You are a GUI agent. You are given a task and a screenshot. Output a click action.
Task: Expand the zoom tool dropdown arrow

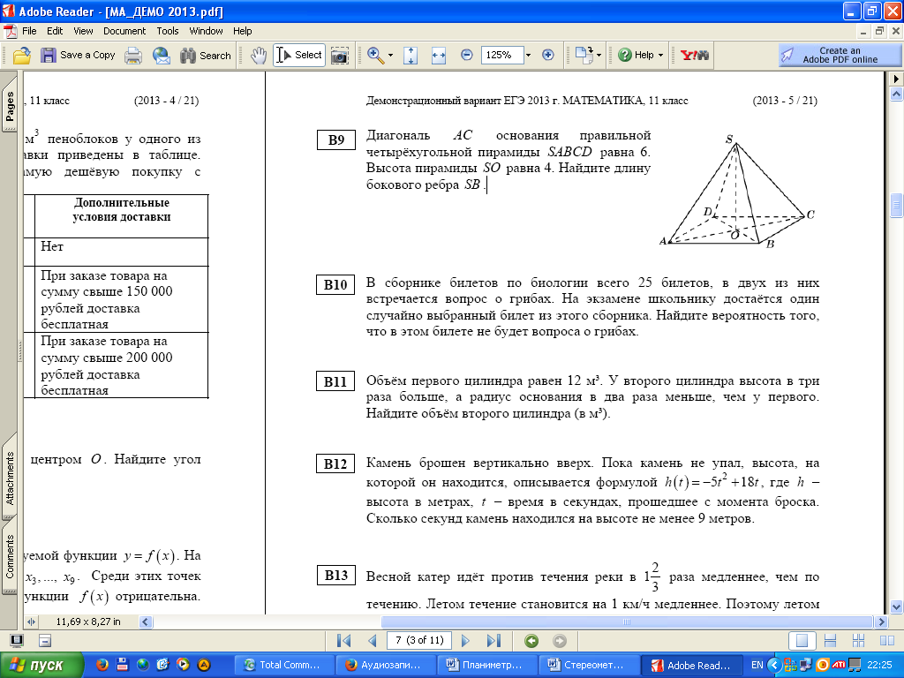tap(390, 56)
